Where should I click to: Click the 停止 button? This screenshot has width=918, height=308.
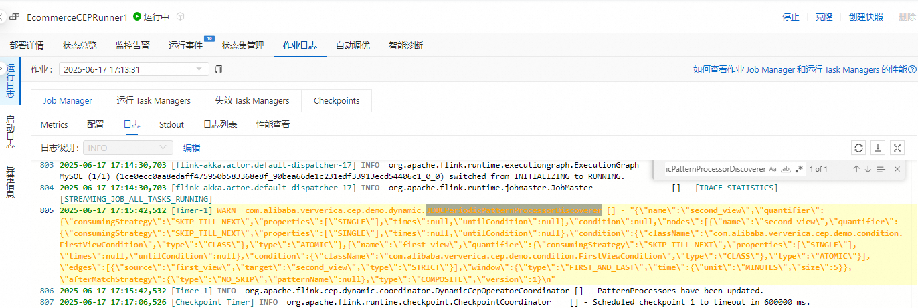[791, 17]
